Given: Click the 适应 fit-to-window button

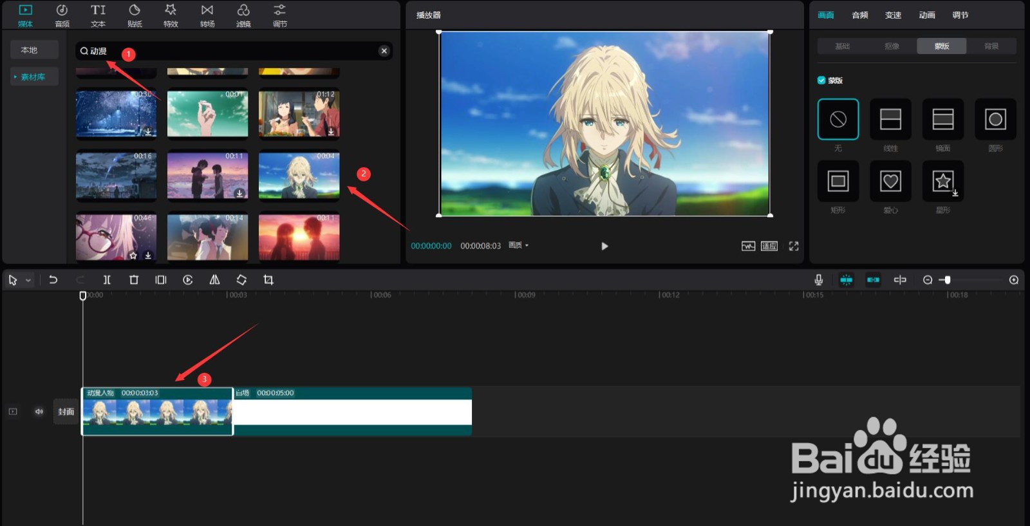Looking at the screenshot, I should 769,246.
